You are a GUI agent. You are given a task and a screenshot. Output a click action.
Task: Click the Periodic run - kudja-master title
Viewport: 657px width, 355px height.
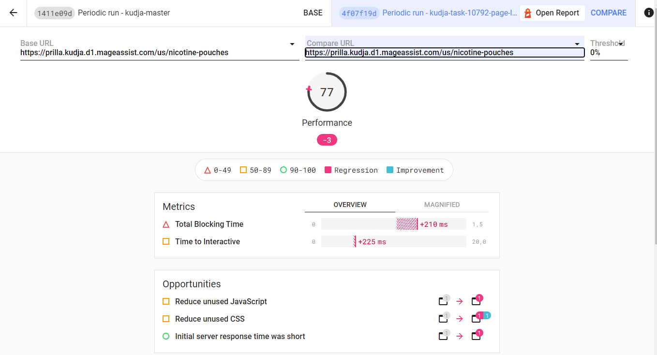pyautogui.click(x=124, y=13)
